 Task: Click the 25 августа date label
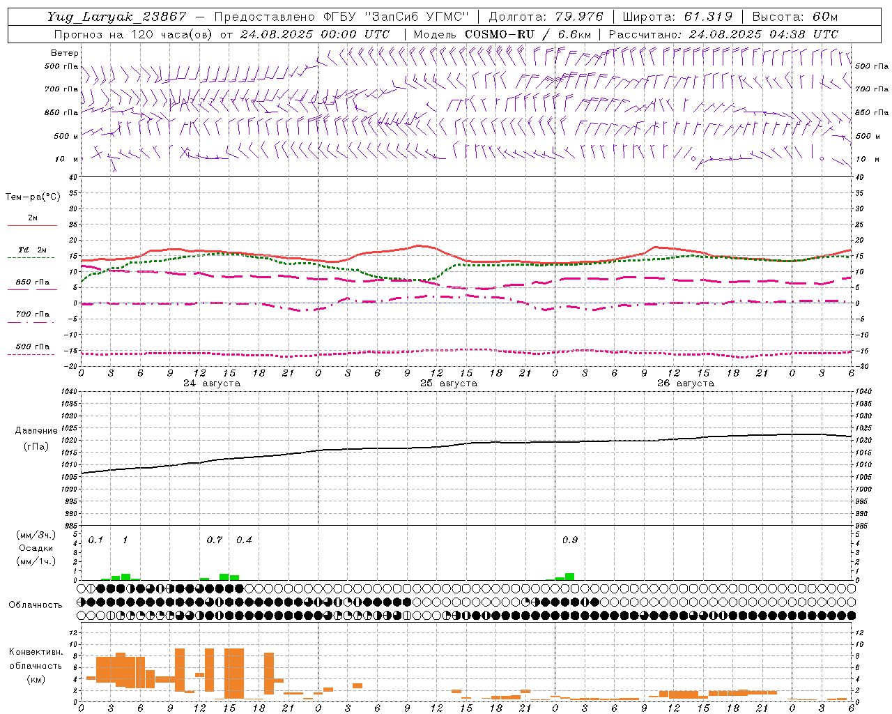click(x=449, y=383)
